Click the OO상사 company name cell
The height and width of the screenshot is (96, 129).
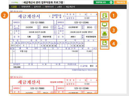tap(29, 27)
